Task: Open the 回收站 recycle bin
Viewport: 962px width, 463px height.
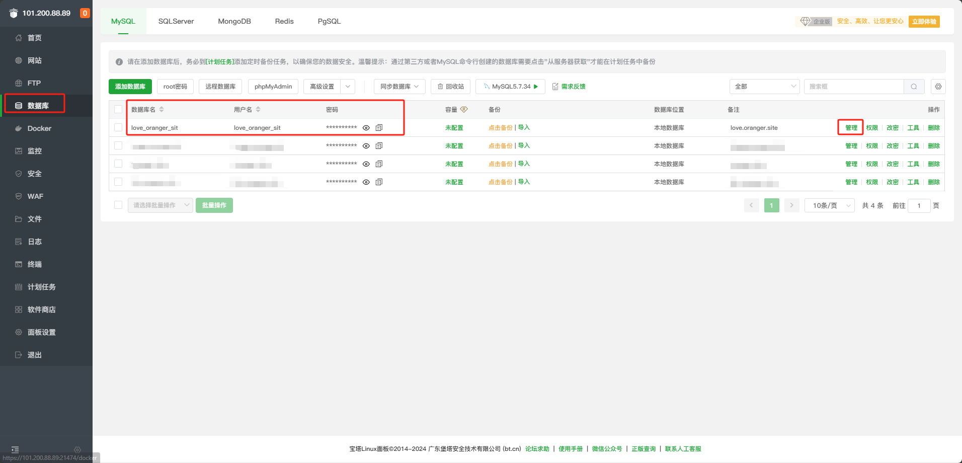Action: 451,87
